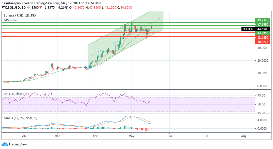Click the 20.0000 price axis value
Screen dimensions: 273x149
pos(263,60)
